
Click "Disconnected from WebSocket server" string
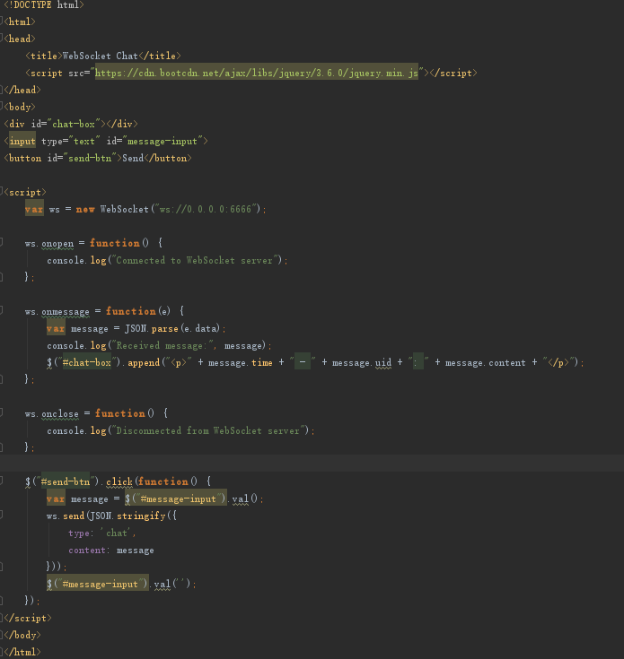click(x=208, y=430)
